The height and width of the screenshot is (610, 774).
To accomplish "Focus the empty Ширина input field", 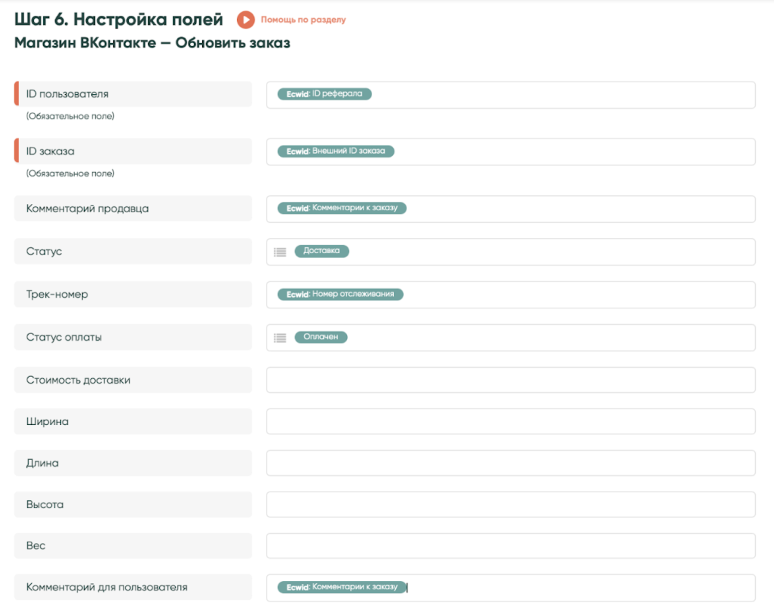I will click(x=510, y=421).
